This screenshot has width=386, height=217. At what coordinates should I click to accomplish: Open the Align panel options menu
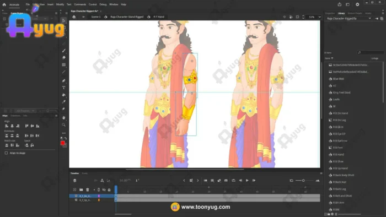(x=56, y=116)
